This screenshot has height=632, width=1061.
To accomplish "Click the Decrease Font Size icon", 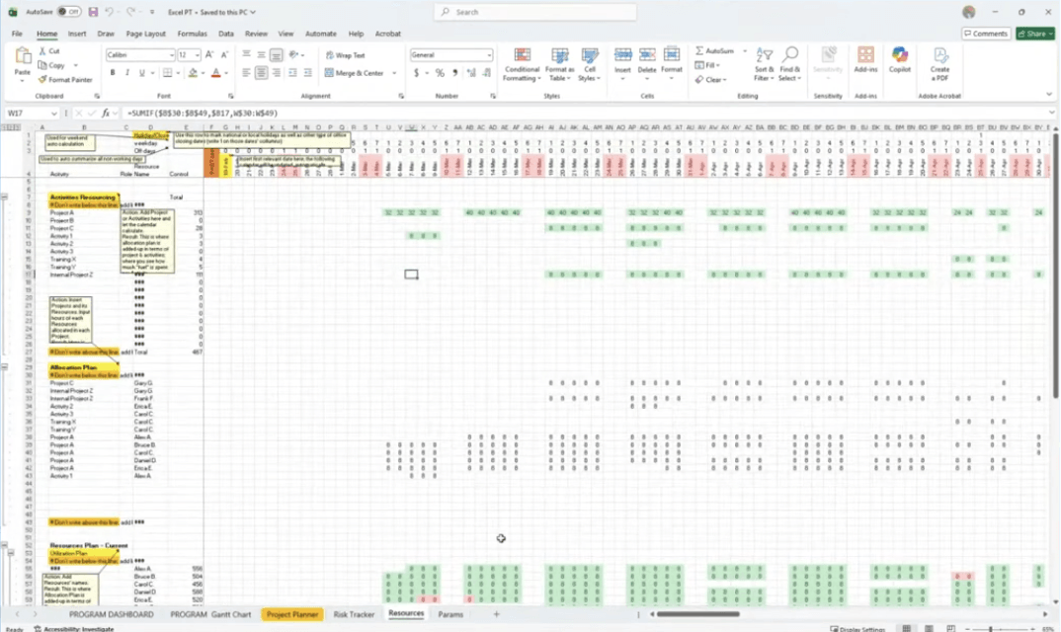I will [224, 55].
